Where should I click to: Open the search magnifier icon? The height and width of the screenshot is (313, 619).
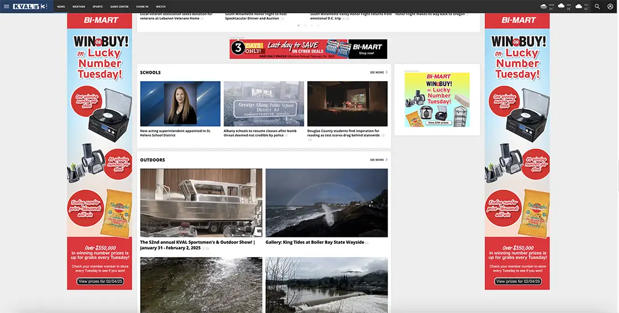point(597,6)
